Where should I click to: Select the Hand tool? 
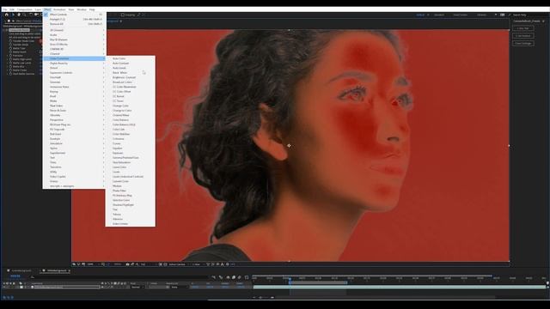(19, 15)
